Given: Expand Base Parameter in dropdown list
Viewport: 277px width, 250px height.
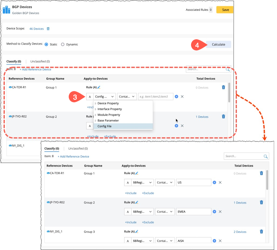Looking at the screenshot, I should (96, 121).
